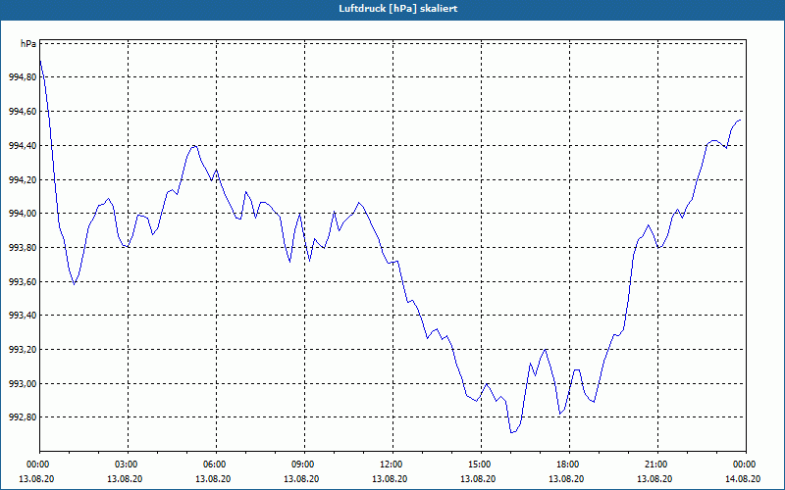Click the 09:00 time label

(x=304, y=465)
